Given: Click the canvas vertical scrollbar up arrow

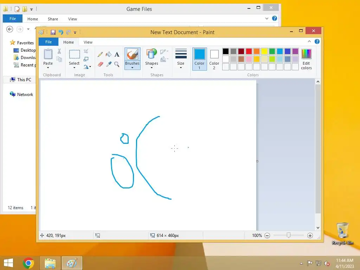Looking at the screenshot, I should 318,82.
